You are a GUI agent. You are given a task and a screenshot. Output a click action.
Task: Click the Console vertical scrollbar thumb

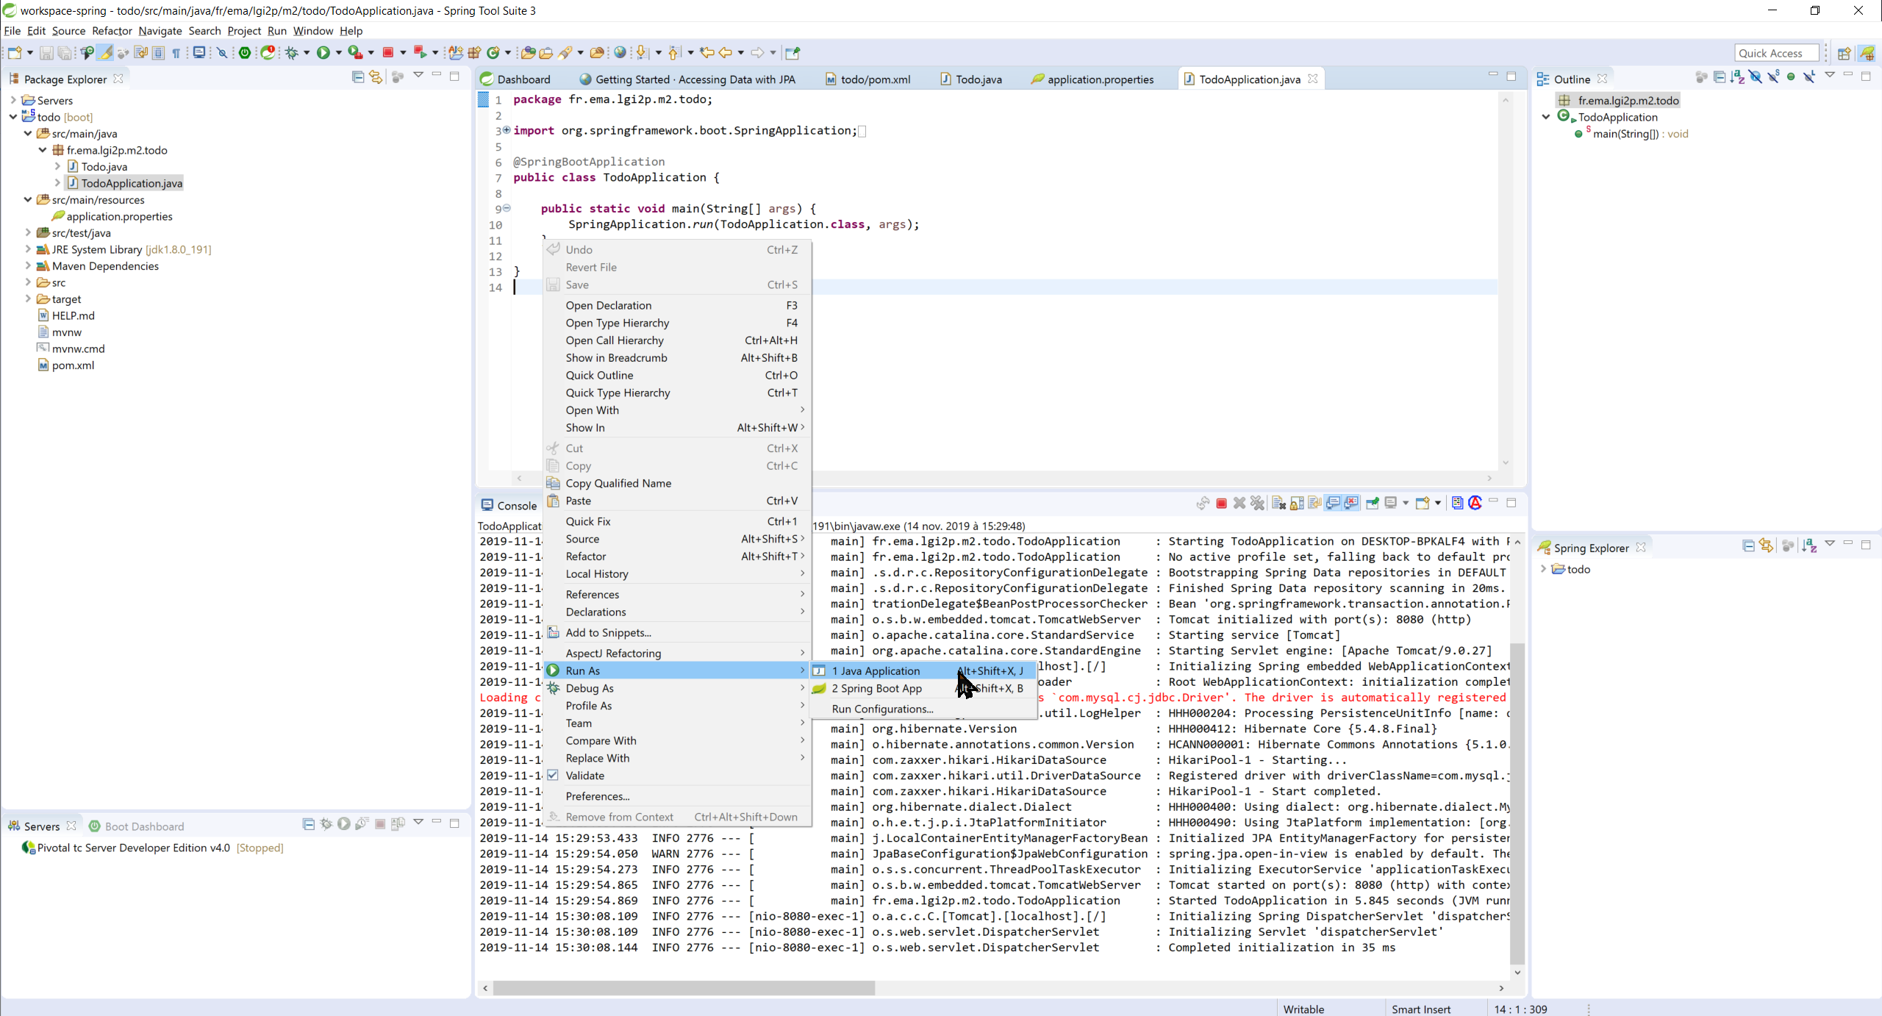1517,804
